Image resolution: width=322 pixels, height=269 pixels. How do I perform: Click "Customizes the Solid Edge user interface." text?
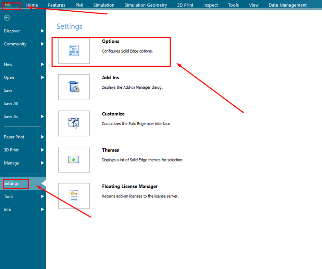click(x=137, y=124)
